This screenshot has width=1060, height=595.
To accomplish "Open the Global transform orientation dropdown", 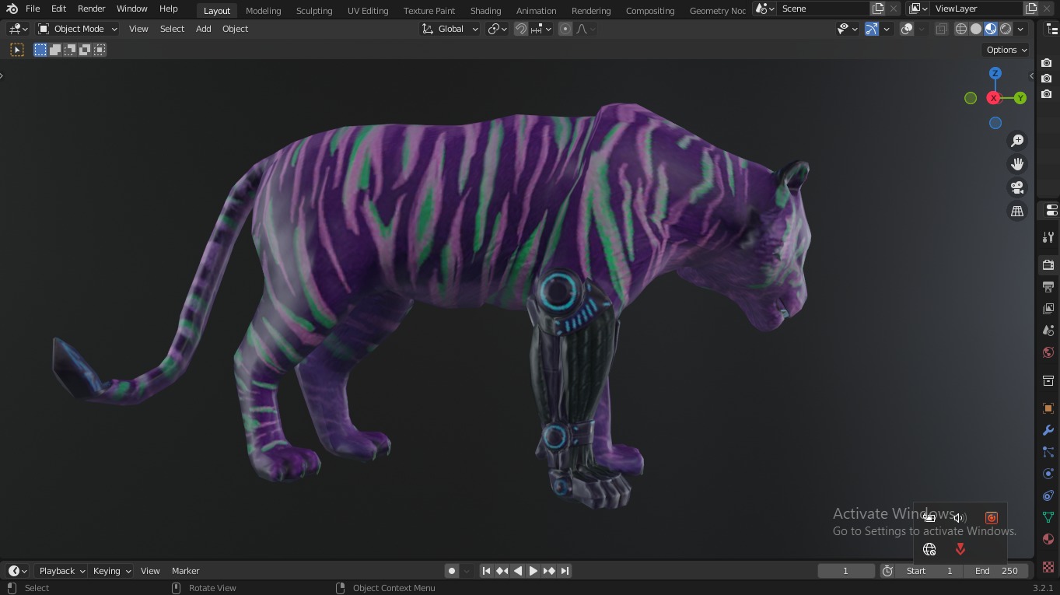I will click(x=450, y=29).
